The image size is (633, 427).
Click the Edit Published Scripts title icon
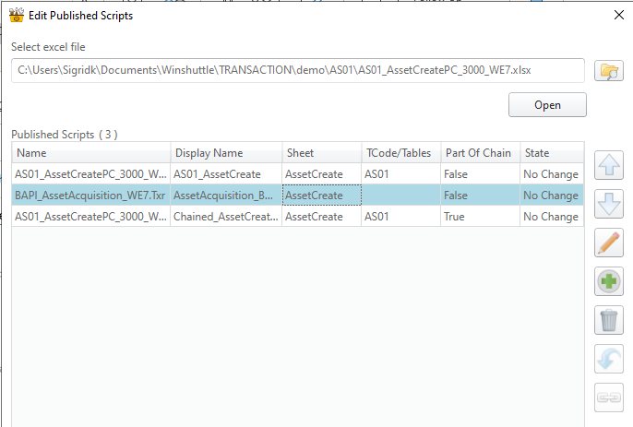tap(17, 16)
